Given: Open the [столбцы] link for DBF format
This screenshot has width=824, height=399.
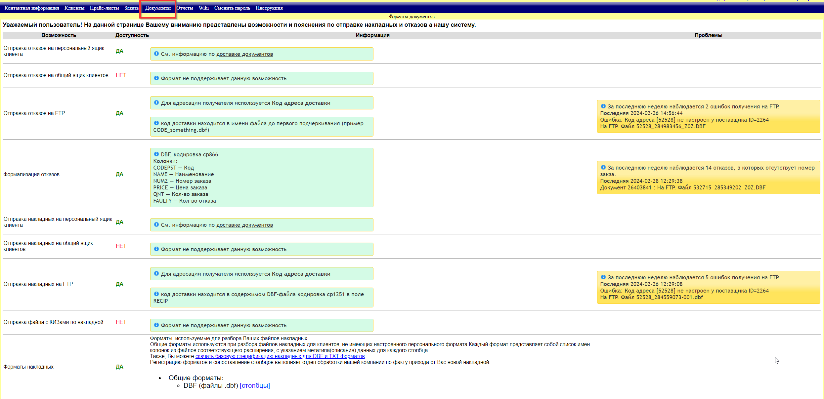Looking at the screenshot, I should click(255, 385).
